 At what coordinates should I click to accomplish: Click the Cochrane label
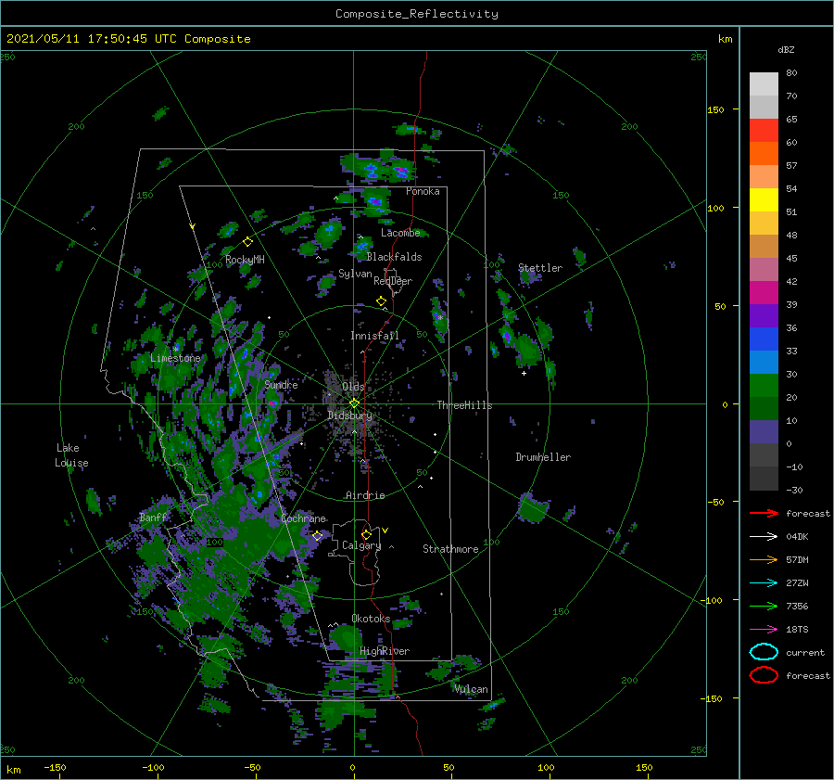[x=303, y=518]
